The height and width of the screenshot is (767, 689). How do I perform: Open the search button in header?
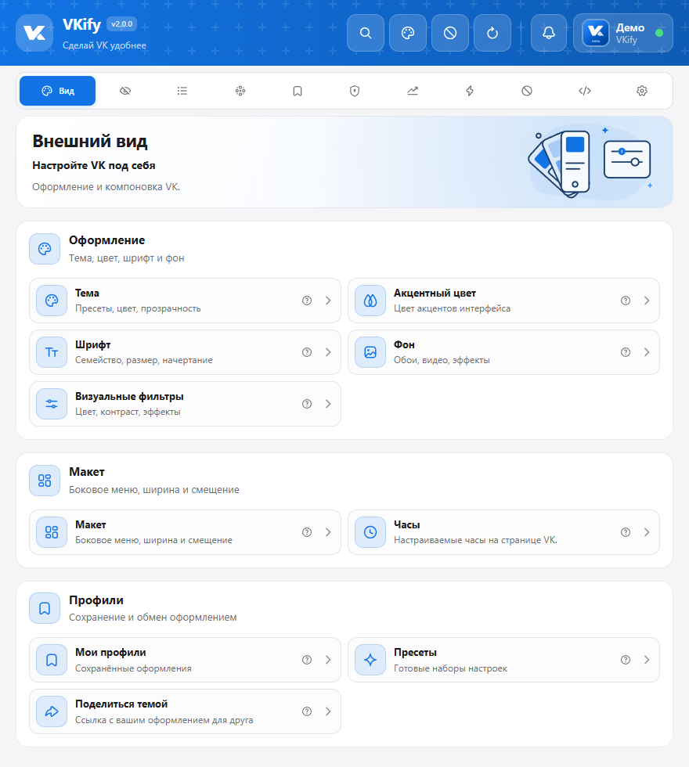(366, 33)
